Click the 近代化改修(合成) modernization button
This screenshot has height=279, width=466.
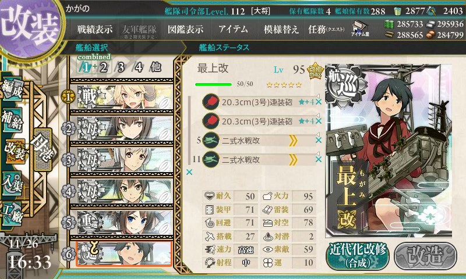[x=358, y=256]
